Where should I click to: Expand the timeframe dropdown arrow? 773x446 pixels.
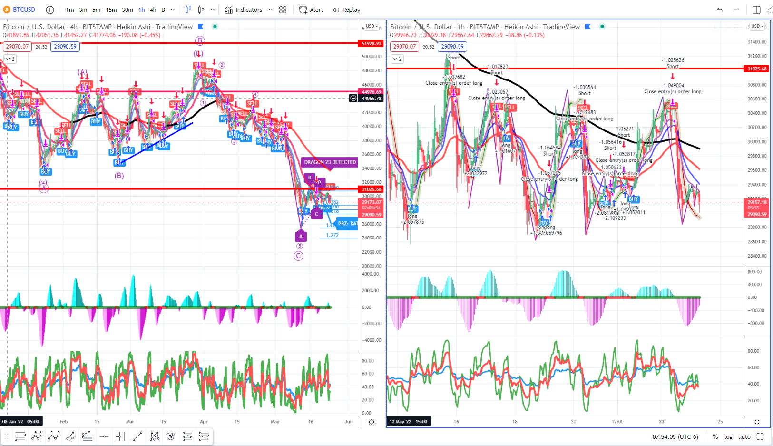click(173, 10)
